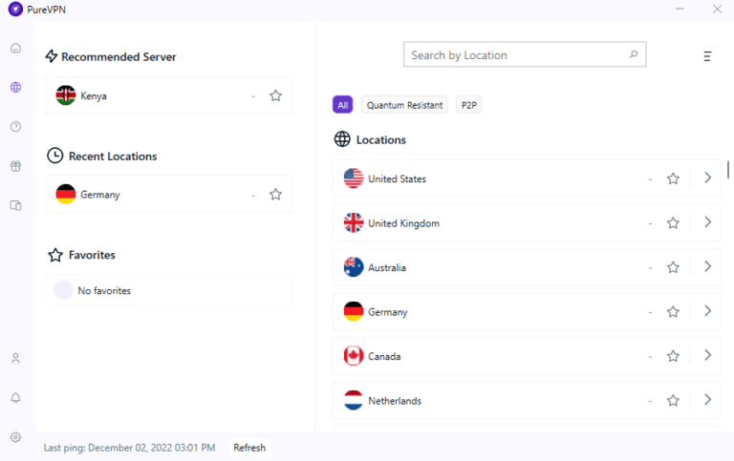Favorite Kenya with its star toggle
734x461 pixels.
(275, 95)
